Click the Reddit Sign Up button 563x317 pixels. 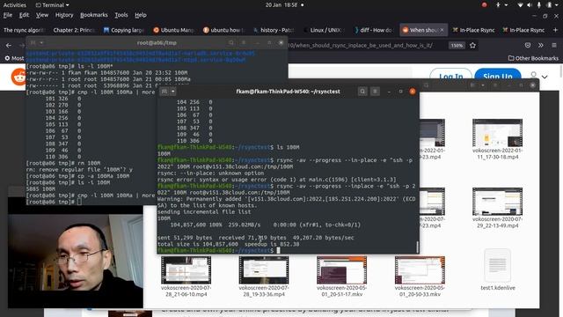coord(498,77)
